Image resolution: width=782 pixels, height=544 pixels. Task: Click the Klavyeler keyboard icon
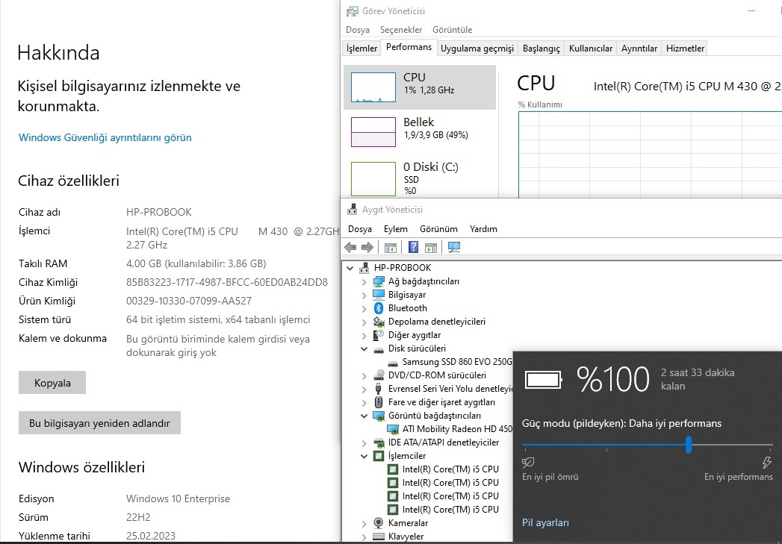pyautogui.click(x=379, y=537)
